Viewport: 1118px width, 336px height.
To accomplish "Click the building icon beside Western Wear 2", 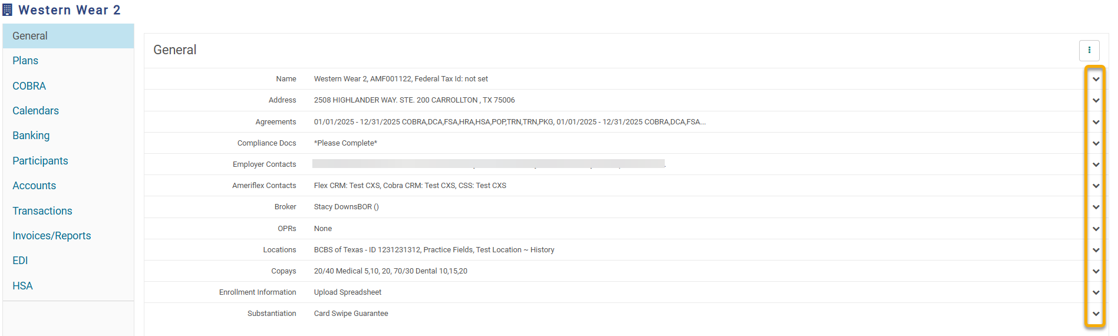I will coord(7,10).
